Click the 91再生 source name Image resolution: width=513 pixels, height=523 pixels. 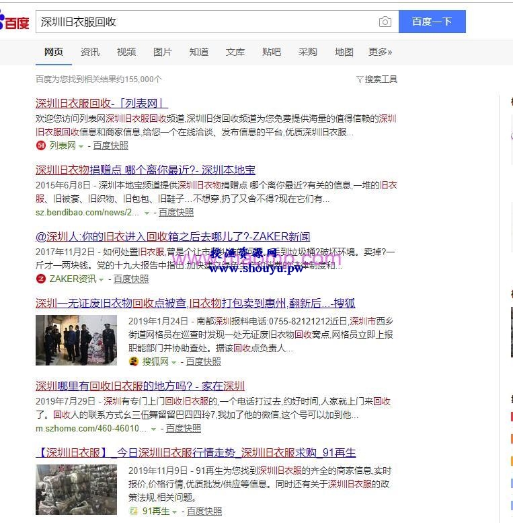(156, 511)
